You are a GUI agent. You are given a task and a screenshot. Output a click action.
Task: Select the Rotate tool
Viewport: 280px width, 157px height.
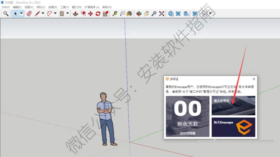click(x=98, y=14)
